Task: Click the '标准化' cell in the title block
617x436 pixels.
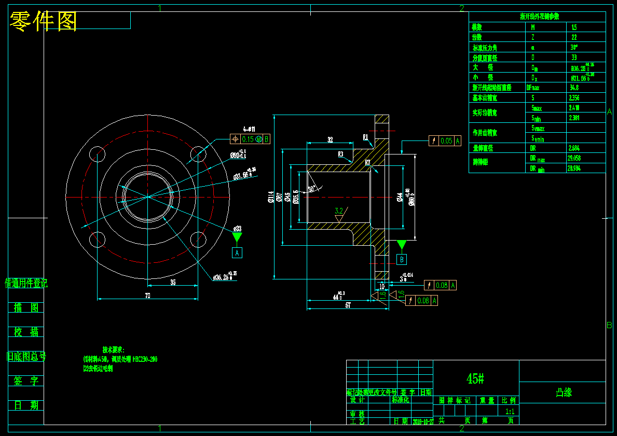Action: click(400, 400)
